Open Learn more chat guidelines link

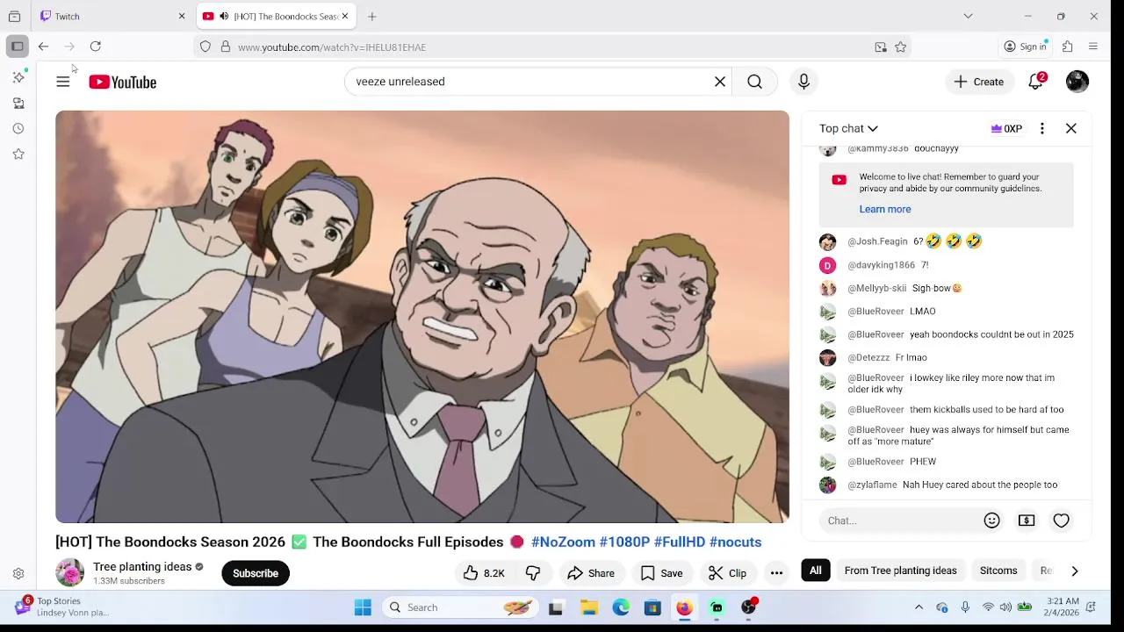click(885, 209)
